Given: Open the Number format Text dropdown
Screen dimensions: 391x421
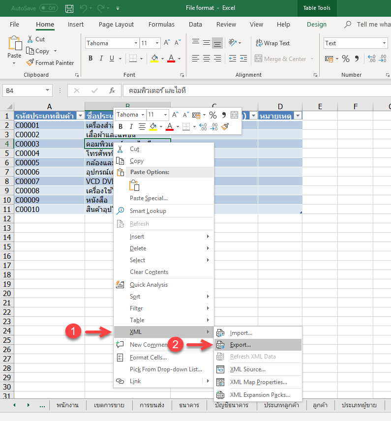Looking at the screenshot, I should [x=384, y=43].
